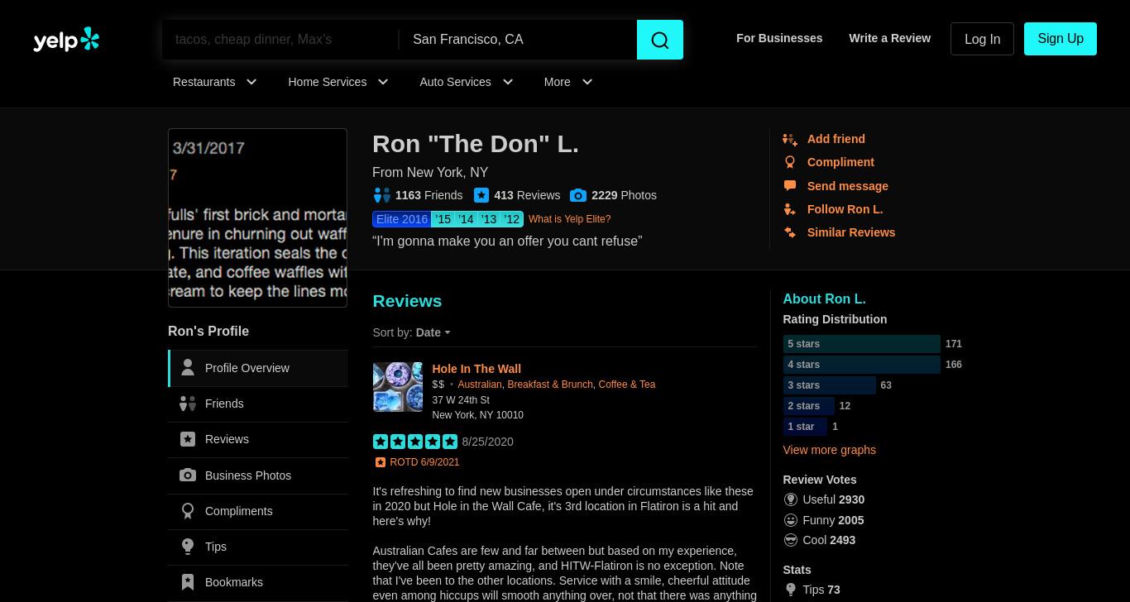Screen dimensions: 1130x602
Task: Open the Friends section of the profile
Action: [x=258, y=404]
